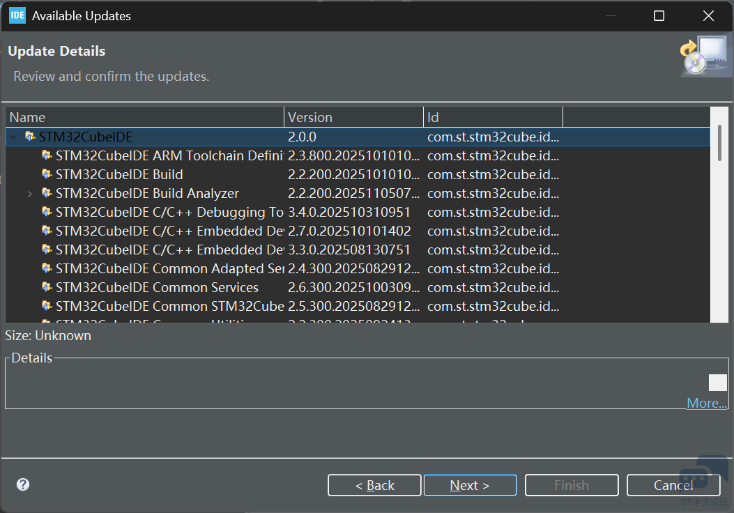Sort list by Version column header

click(353, 117)
